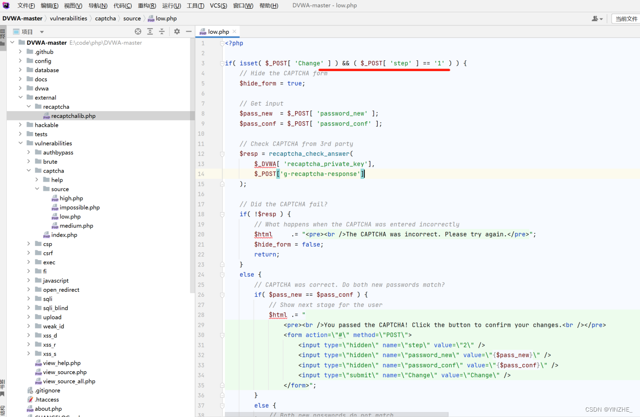The image size is (640, 417).
Task: Open the 代码(C) menu
Action: [x=122, y=5]
